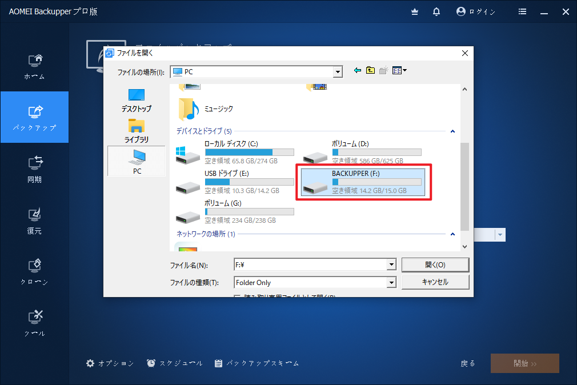Click the Cancel (キャンセル) button
Image resolution: width=577 pixels, height=385 pixels.
point(435,282)
